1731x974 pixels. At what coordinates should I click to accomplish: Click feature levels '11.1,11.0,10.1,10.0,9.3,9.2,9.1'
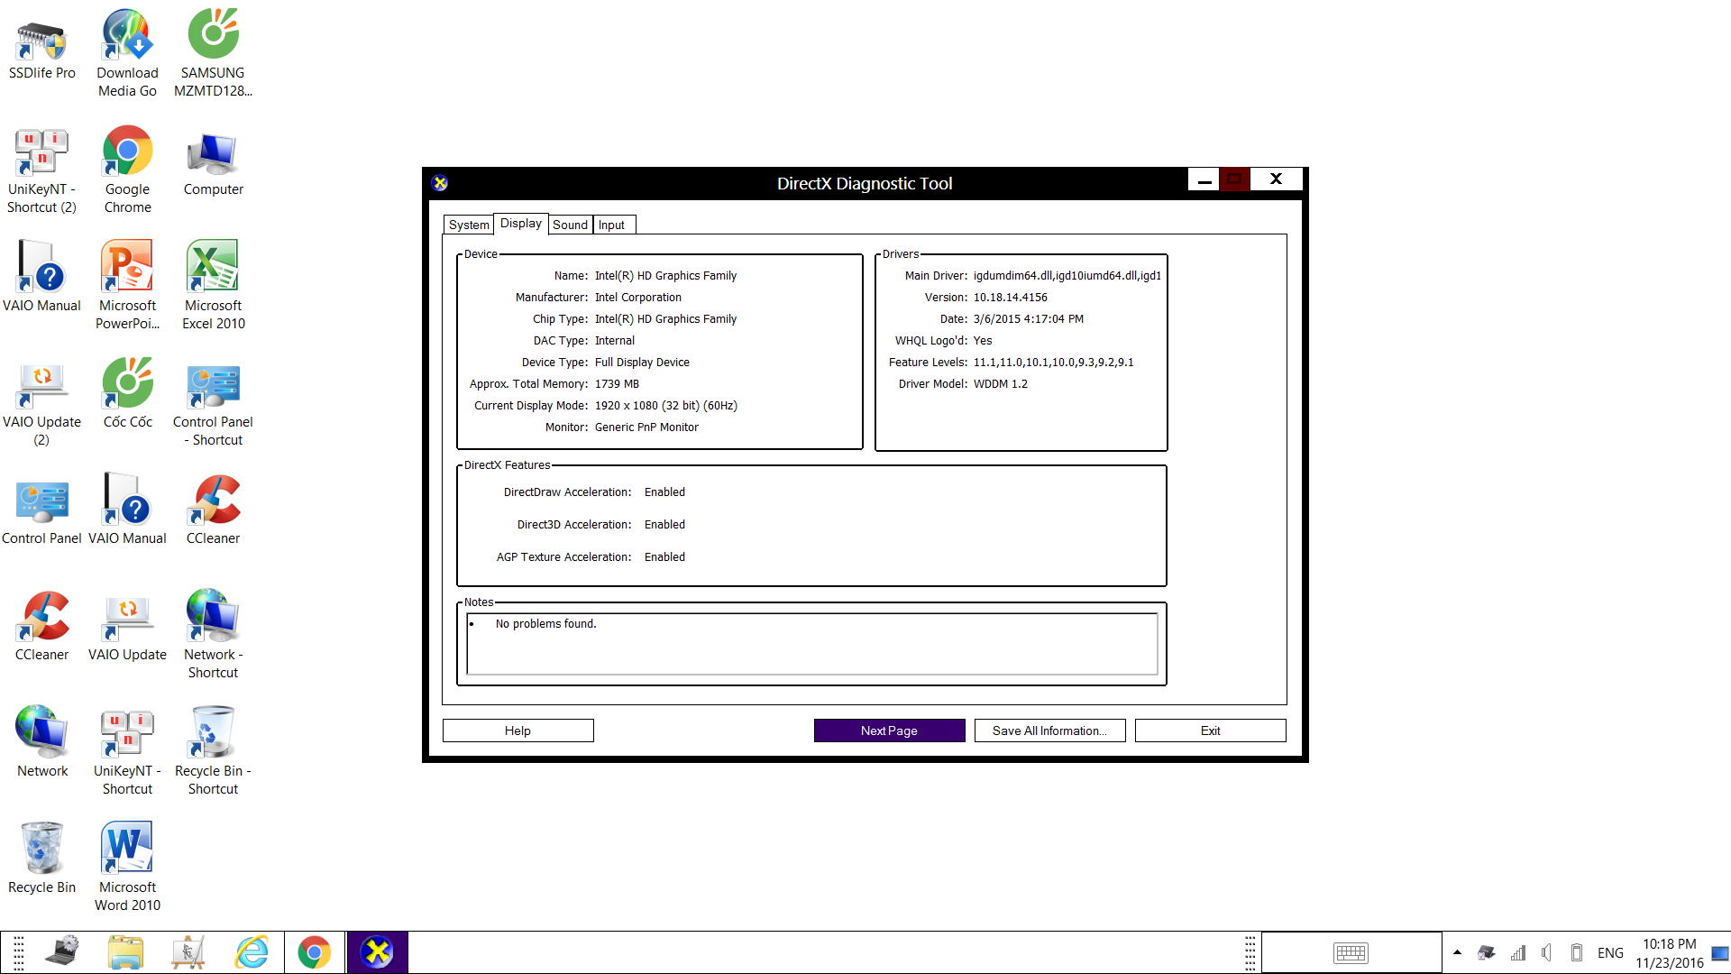1054,363
